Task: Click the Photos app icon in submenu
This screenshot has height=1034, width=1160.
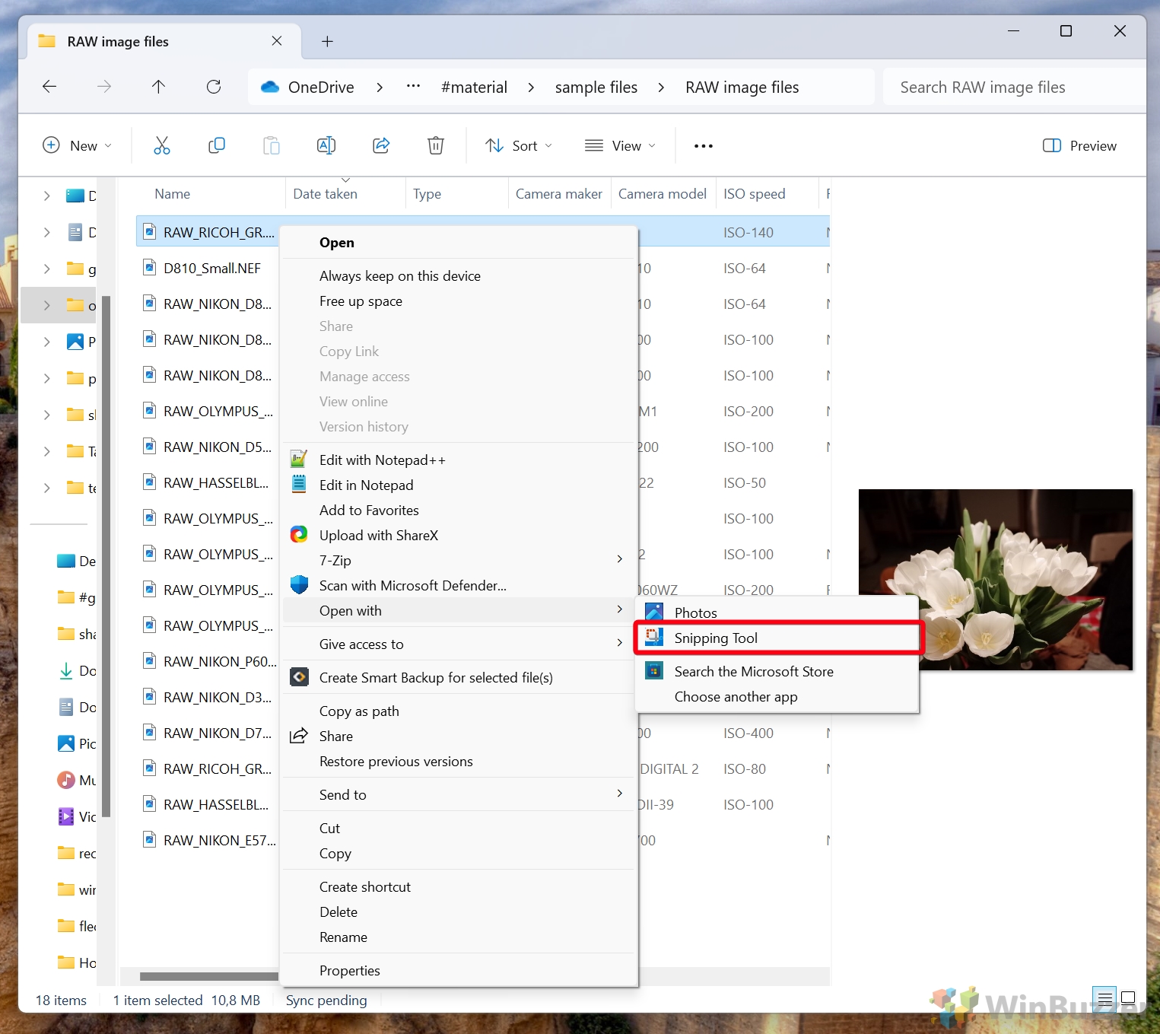Action: pos(654,612)
